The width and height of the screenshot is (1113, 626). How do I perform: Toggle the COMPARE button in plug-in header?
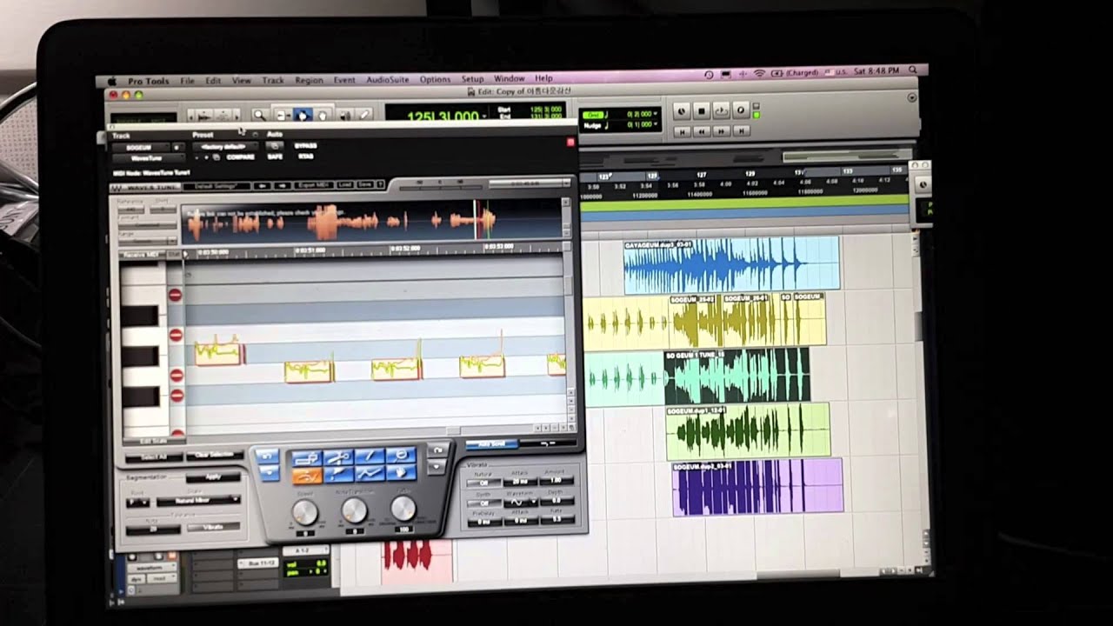pyautogui.click(x=240, y=156)
